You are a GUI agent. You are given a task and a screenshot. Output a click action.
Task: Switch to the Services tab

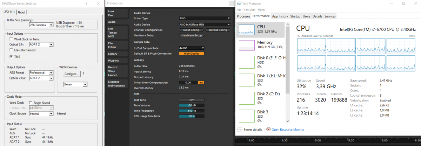pyautogui.click(x=330, y=16)
